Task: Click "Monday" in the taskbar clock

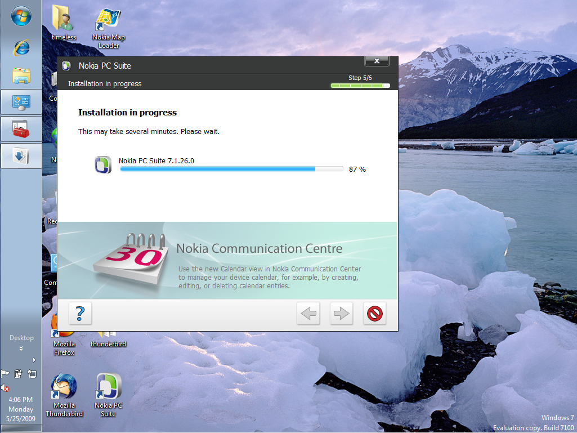Action: [21, 409]
